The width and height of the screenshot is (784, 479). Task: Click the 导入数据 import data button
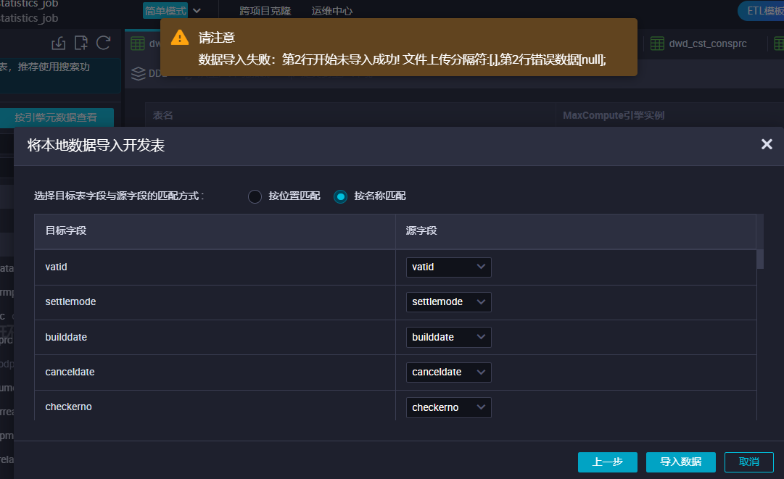(x=680, y=462)
